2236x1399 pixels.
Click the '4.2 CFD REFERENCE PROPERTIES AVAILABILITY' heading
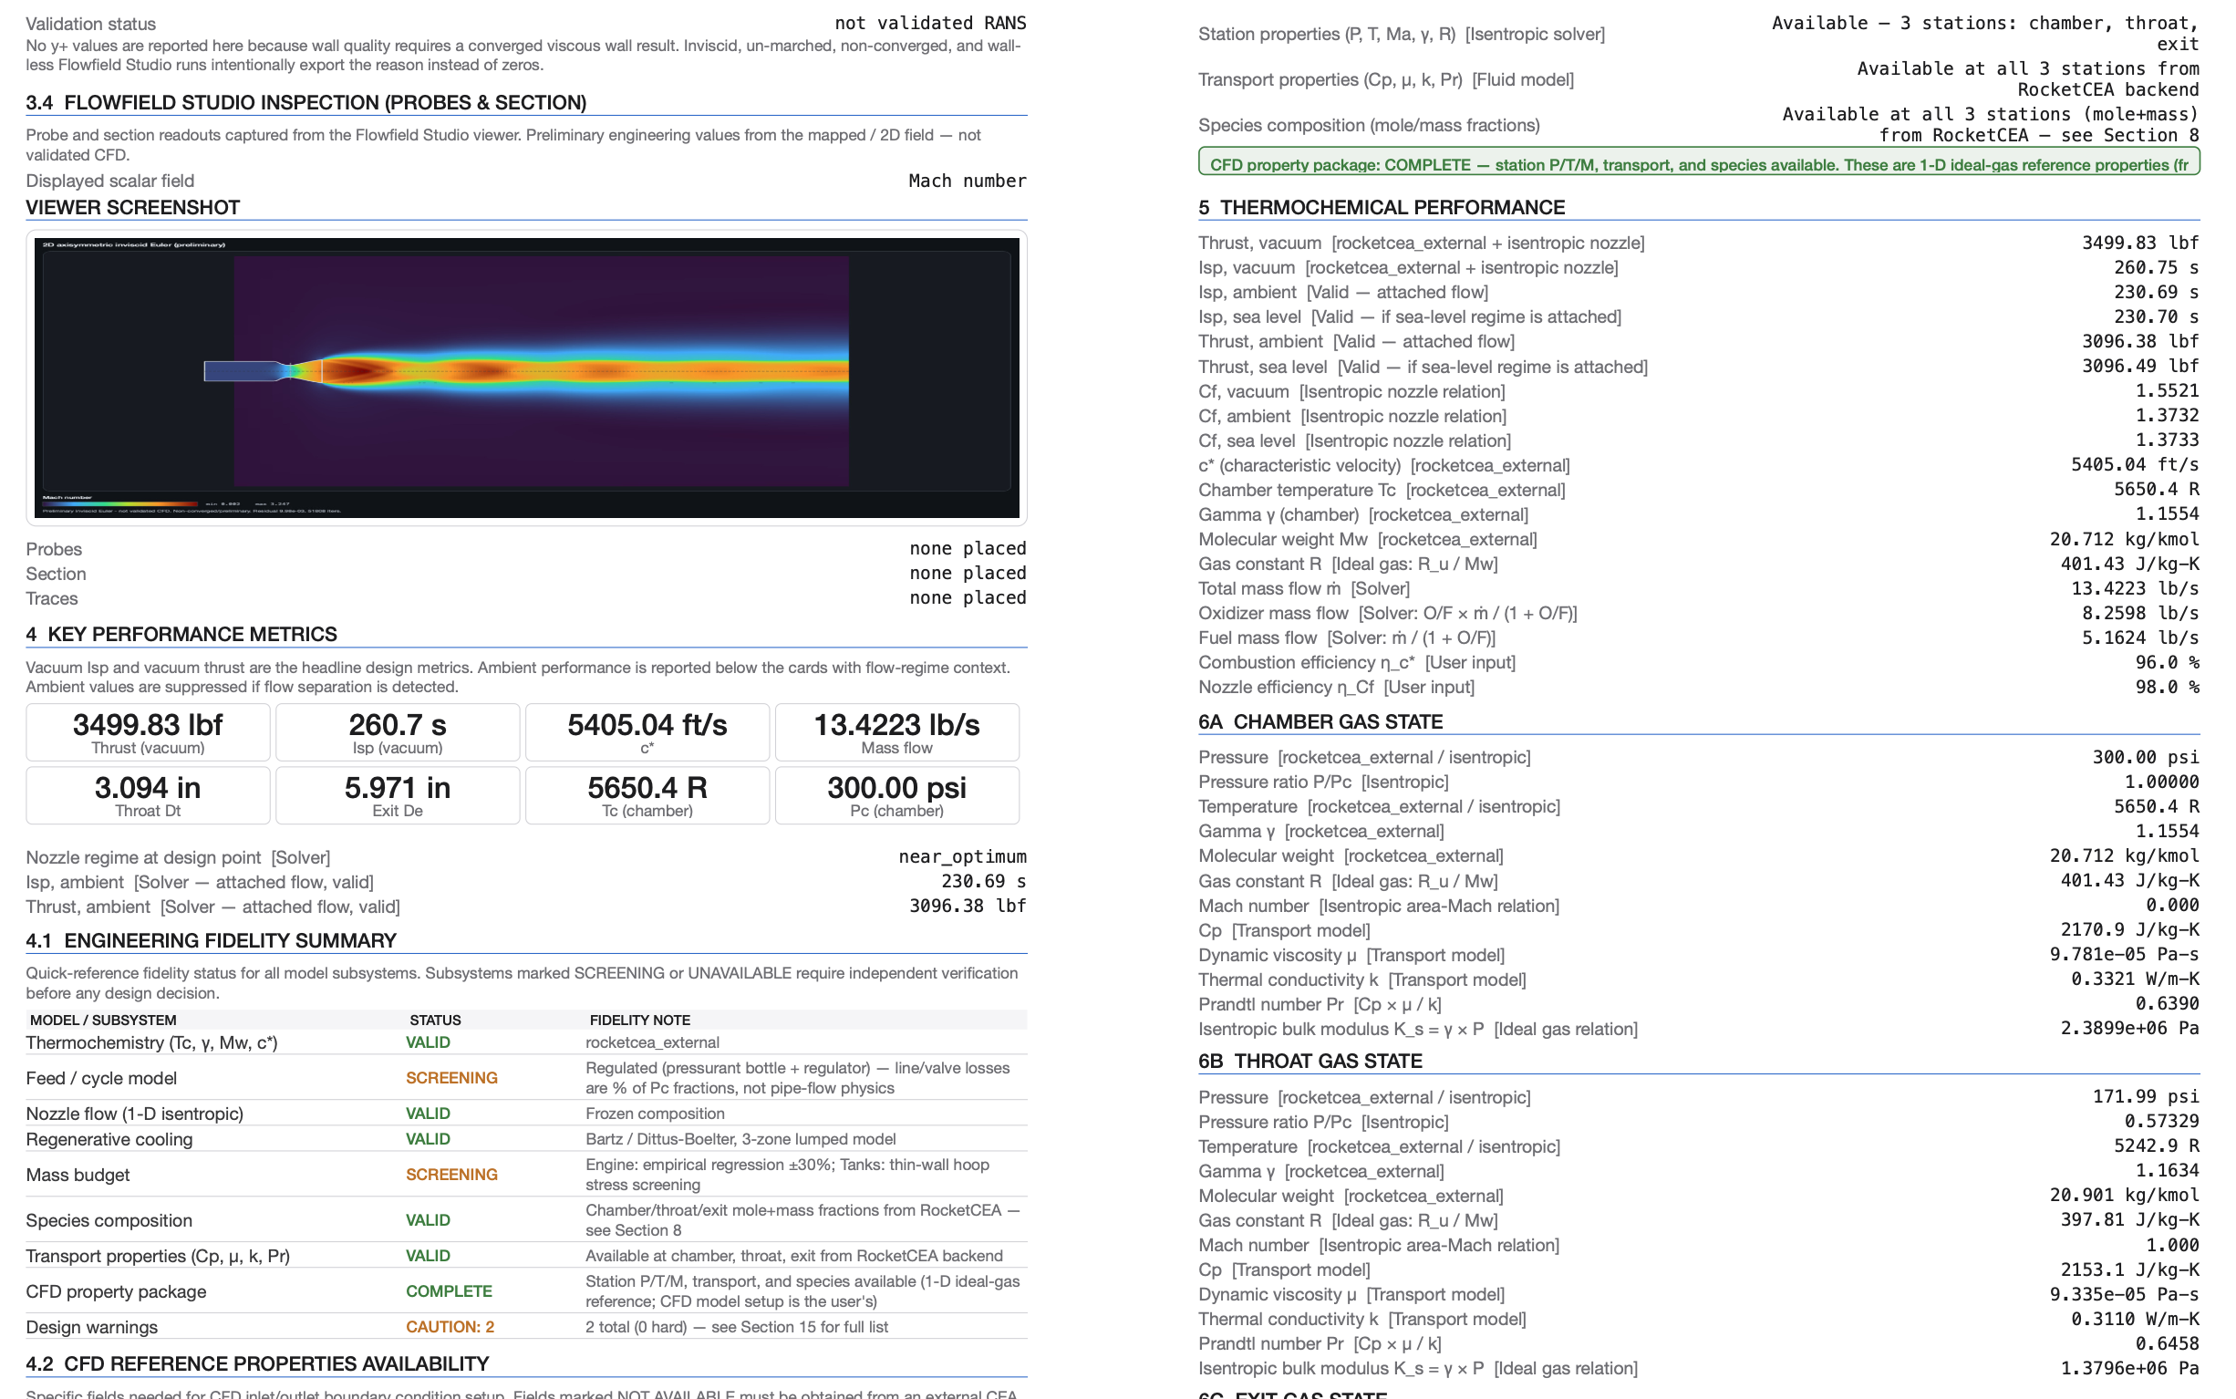(x=257, y=1363)
